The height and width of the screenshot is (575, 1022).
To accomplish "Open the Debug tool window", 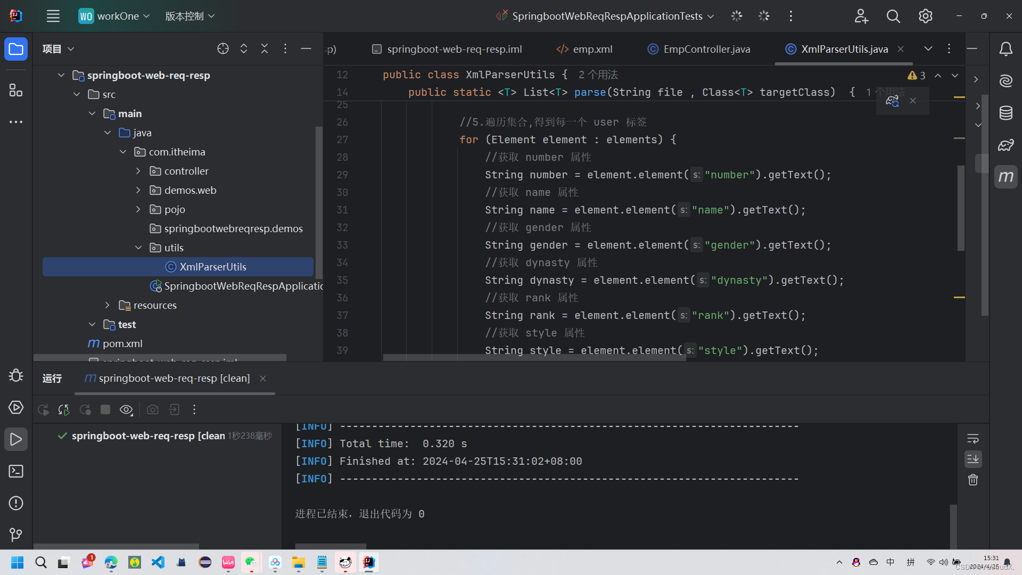I will click(x=16, y=375).
